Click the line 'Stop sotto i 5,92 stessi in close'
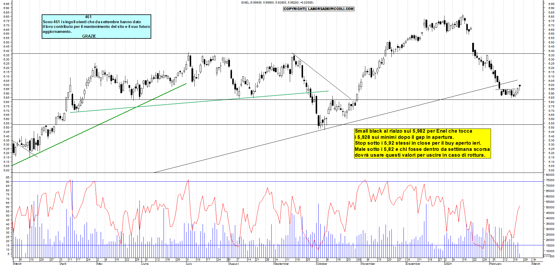 click(418, 143)
